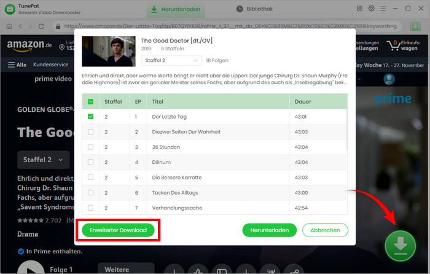Click the URL address bar
This screenshot has height=274, width=430.
pyautogui.click(x=227, y=26)
